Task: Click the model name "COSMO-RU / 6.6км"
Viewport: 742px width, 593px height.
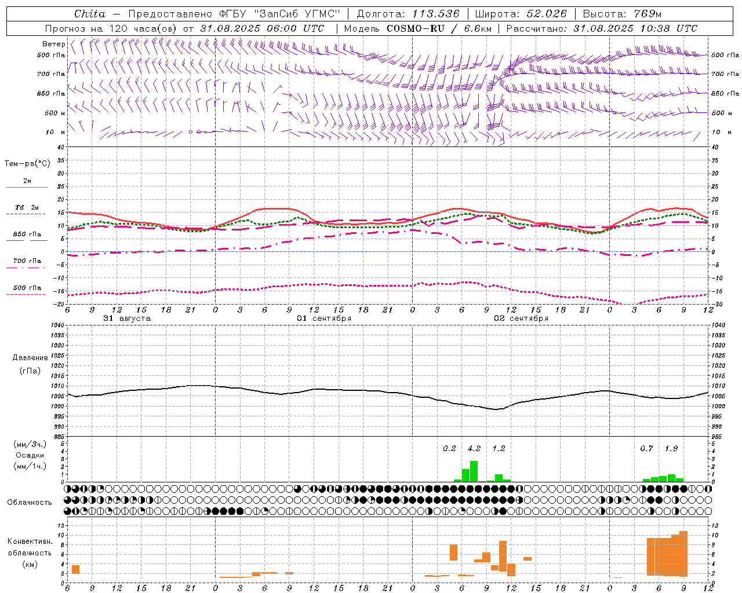Action: coord(439,28)
